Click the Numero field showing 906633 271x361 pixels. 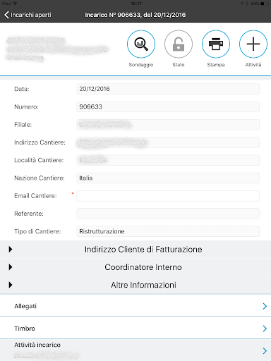(168, 106)
